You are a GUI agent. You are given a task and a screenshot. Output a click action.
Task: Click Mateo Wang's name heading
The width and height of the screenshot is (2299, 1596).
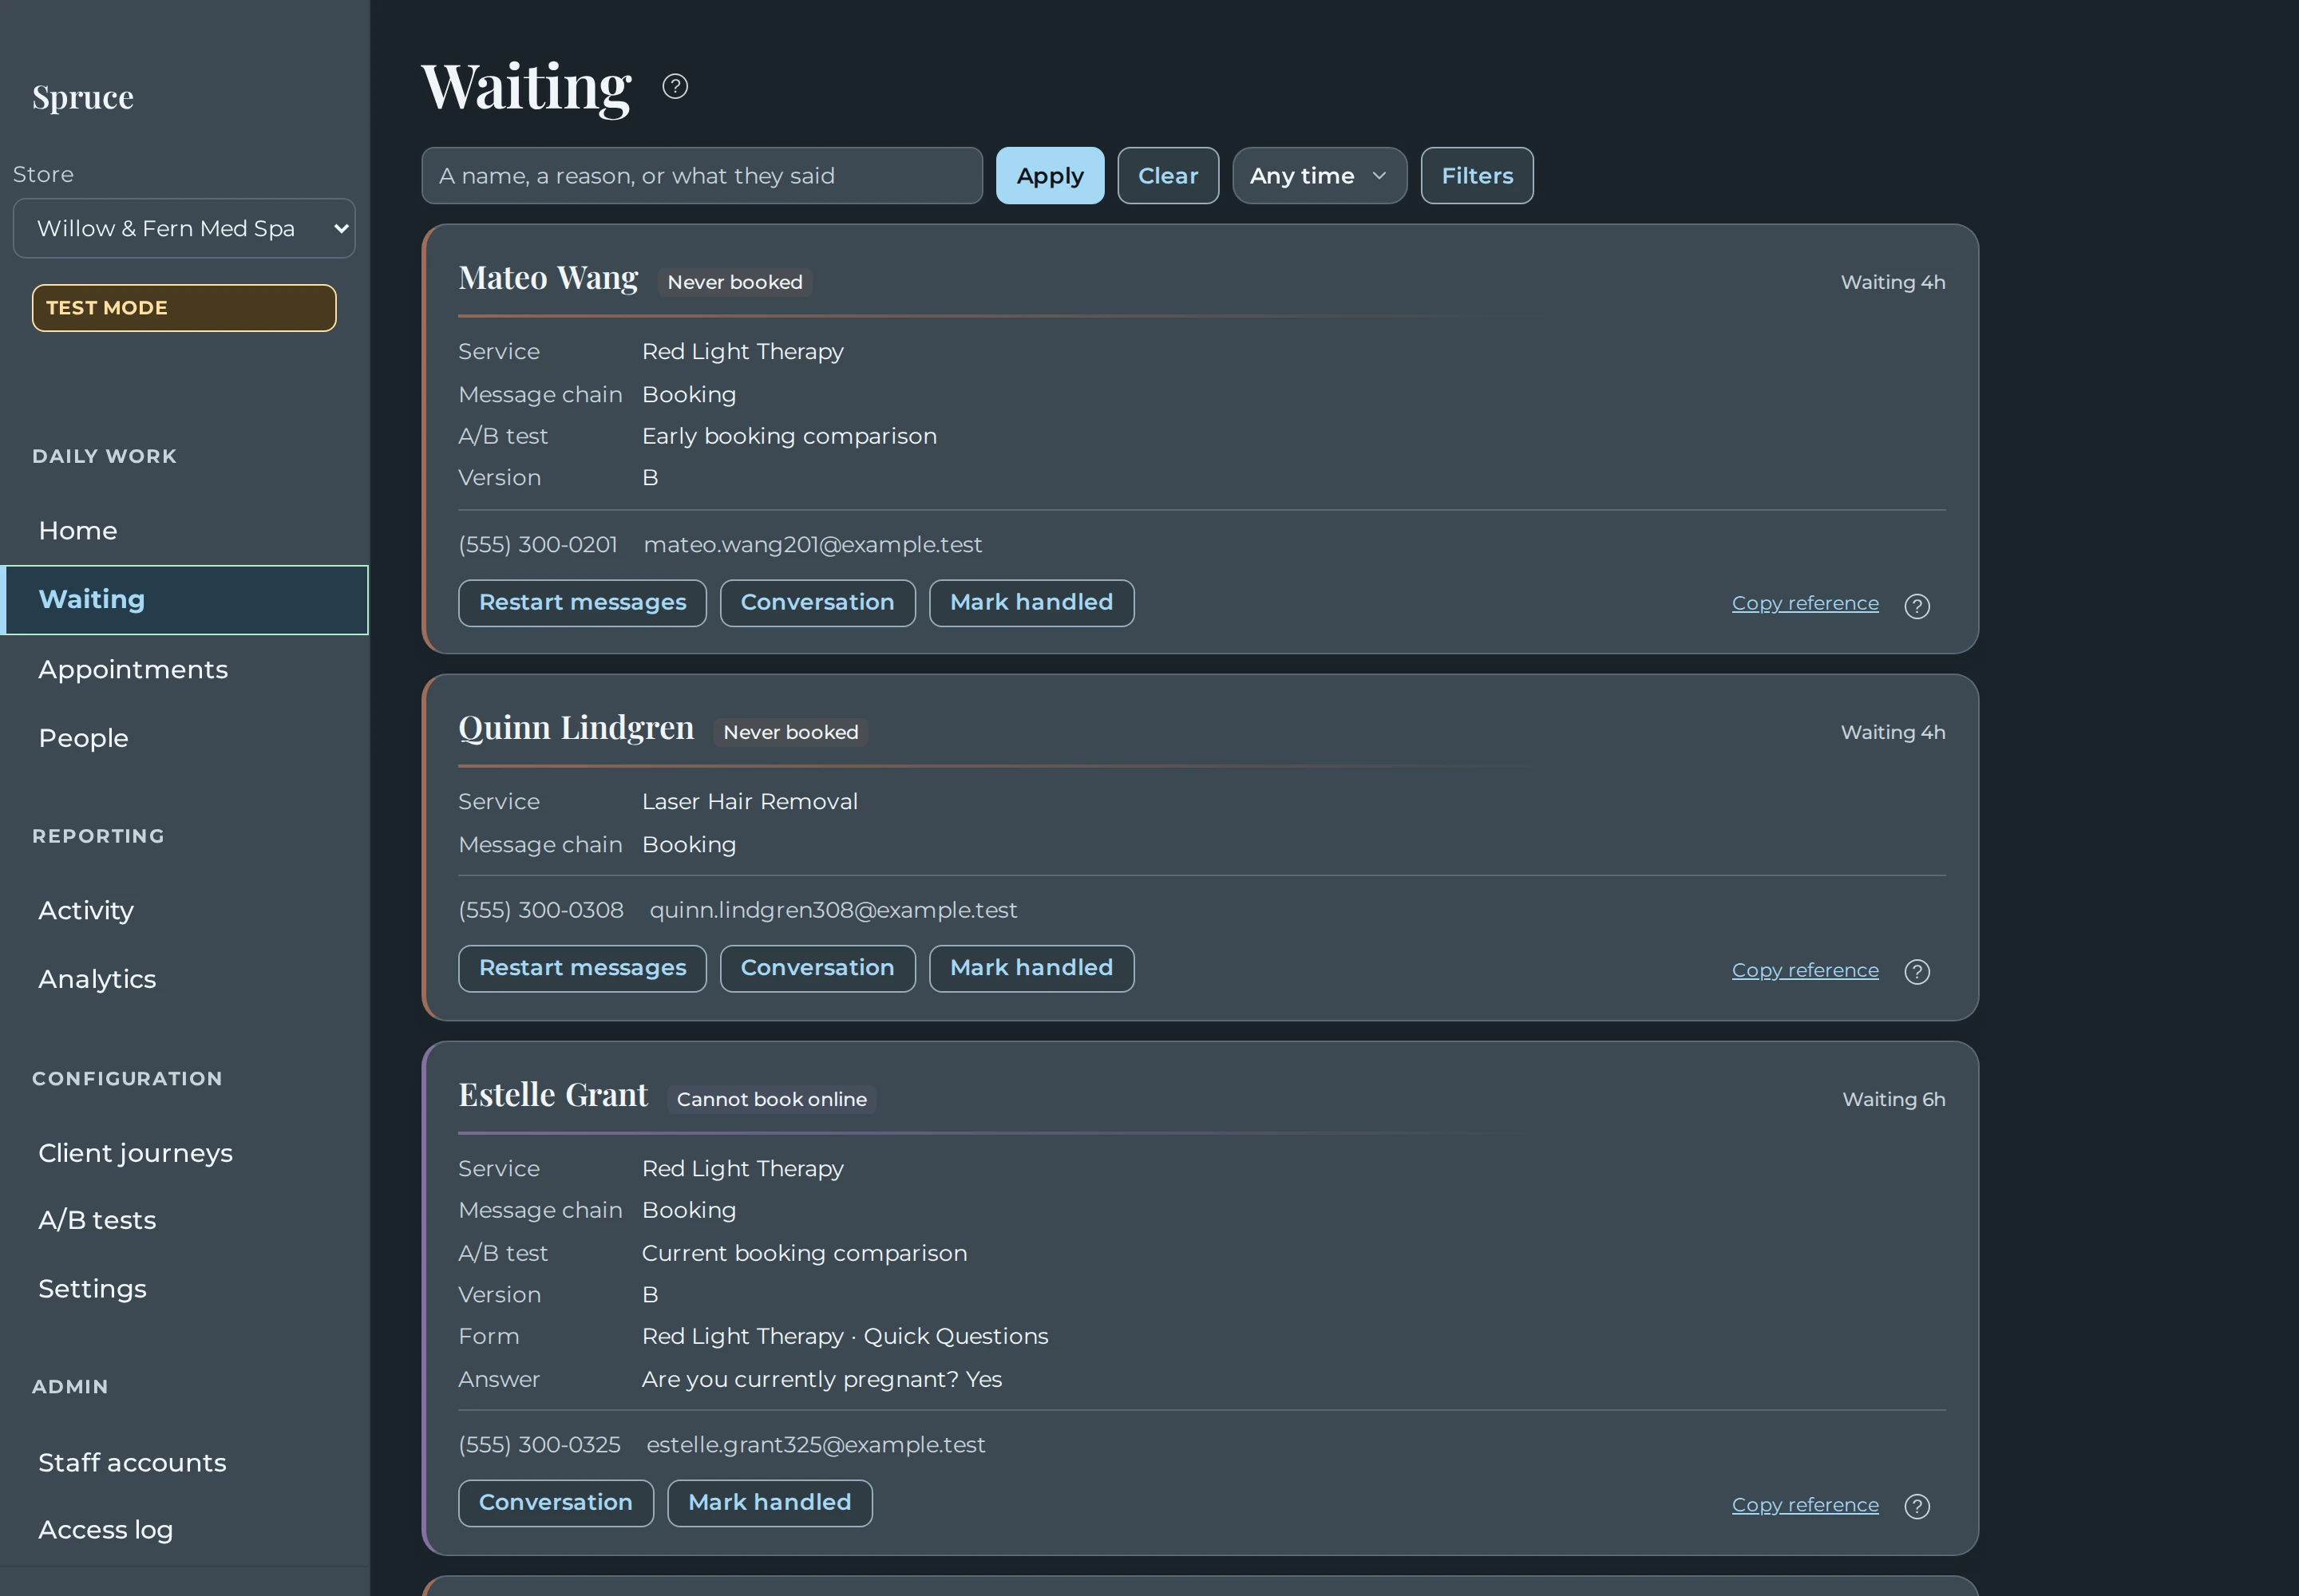click(548, 278)
